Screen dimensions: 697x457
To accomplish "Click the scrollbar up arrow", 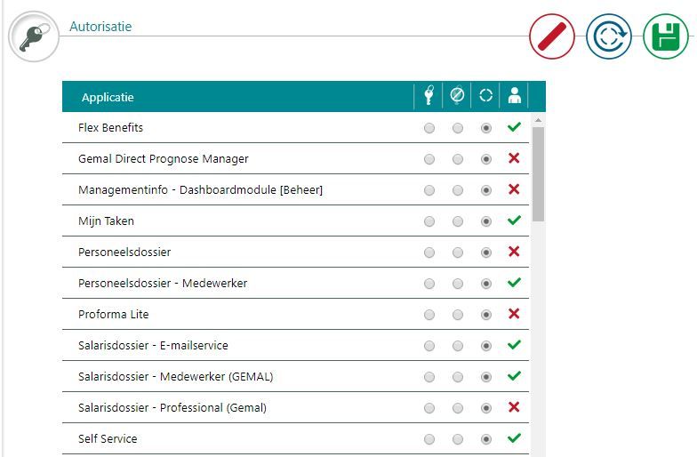I will point(538,119).
